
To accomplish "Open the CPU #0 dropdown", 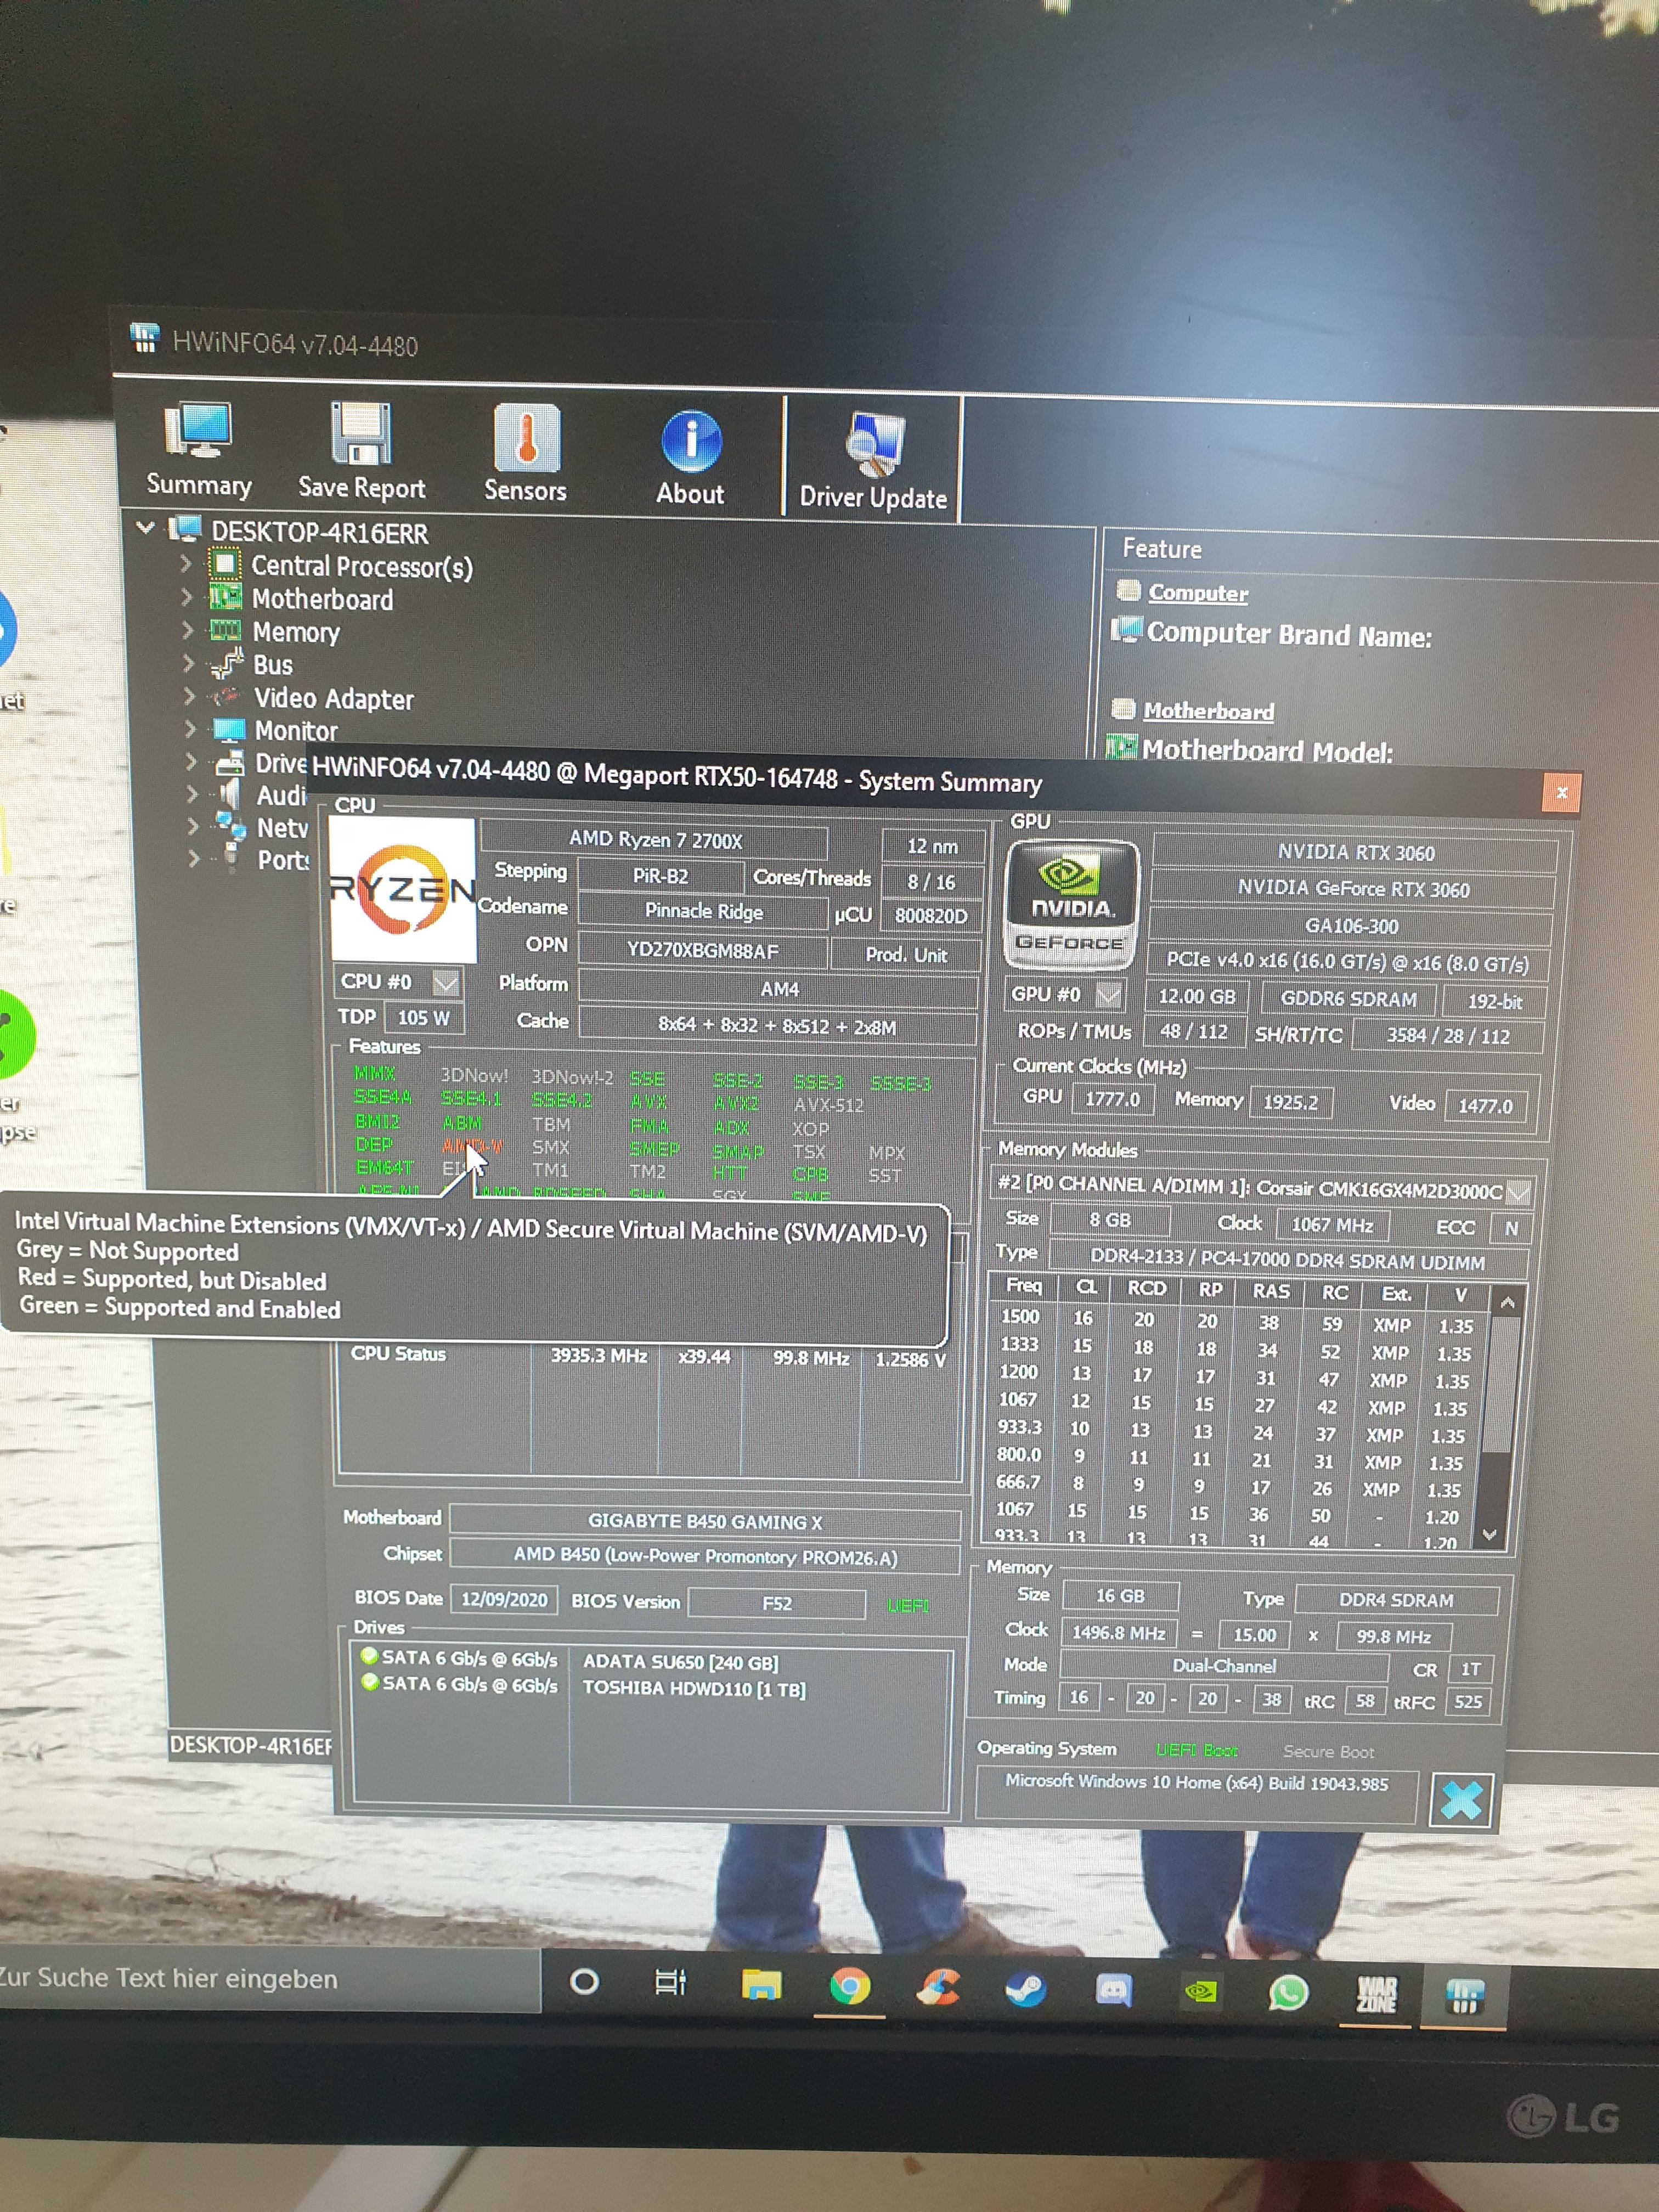I will point(446,983).
